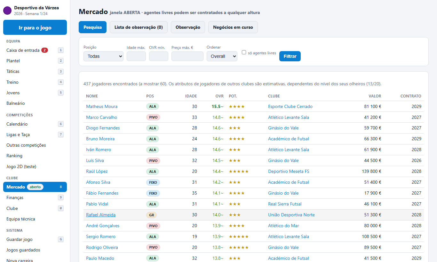Focus the Preço máx. € field
Screen dimensions: 437x262
tap(187, 56)
